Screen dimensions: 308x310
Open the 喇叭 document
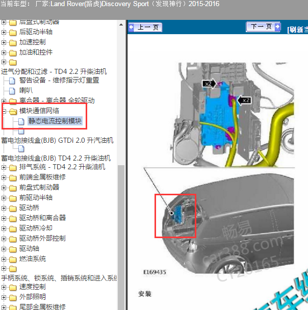pos(26,91)
